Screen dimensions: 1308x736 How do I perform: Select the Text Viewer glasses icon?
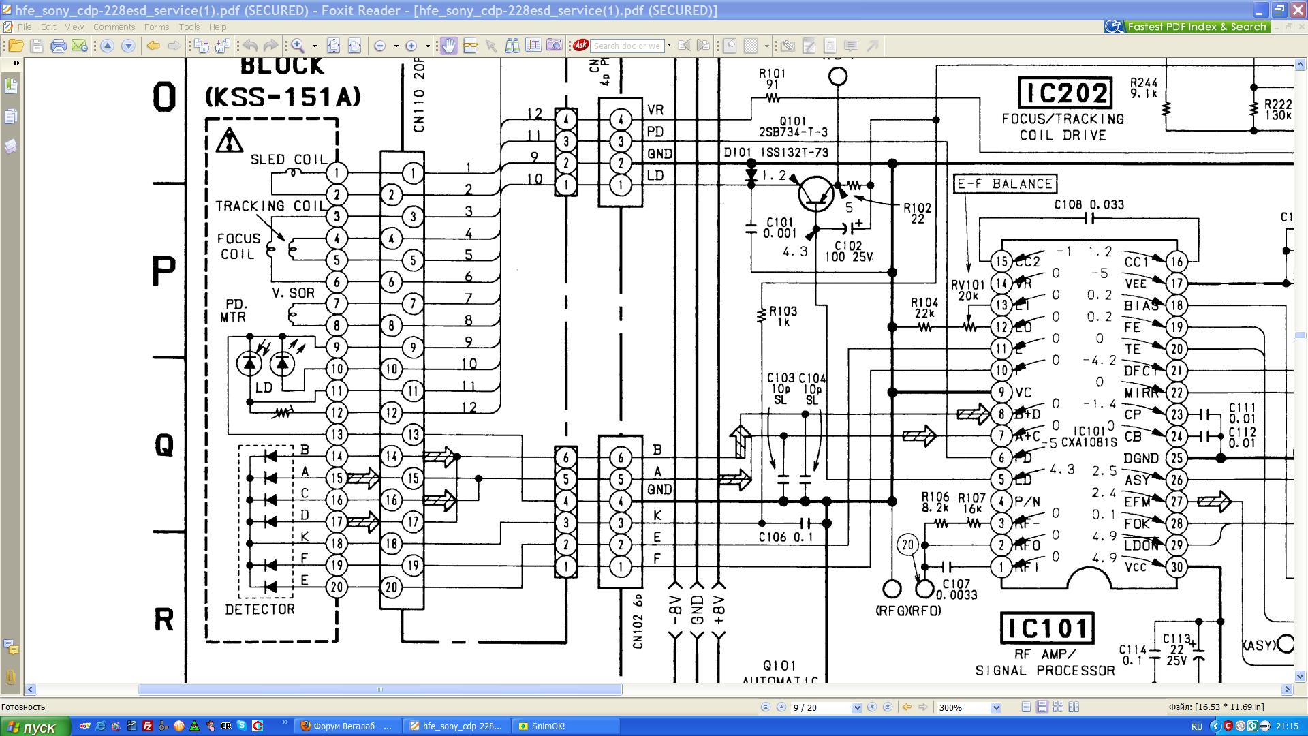pyautogui.click(x=470, y=46)
